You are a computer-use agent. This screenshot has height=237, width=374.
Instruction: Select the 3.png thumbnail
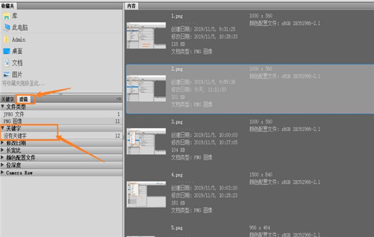click(146, 142)
